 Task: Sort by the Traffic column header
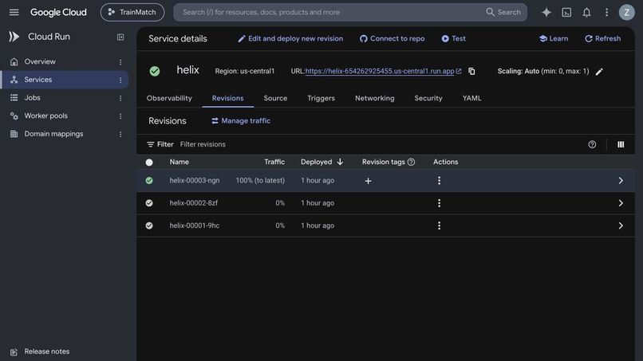coord(274,162)
